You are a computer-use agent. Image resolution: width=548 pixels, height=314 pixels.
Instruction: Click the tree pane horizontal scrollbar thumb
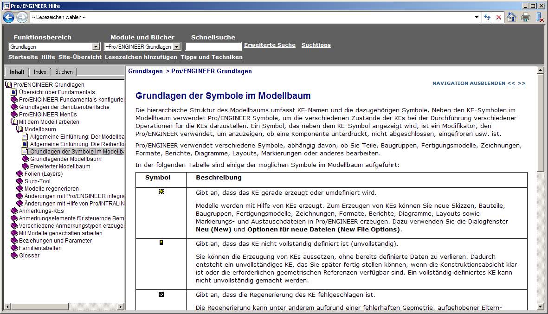click(39, 307)
